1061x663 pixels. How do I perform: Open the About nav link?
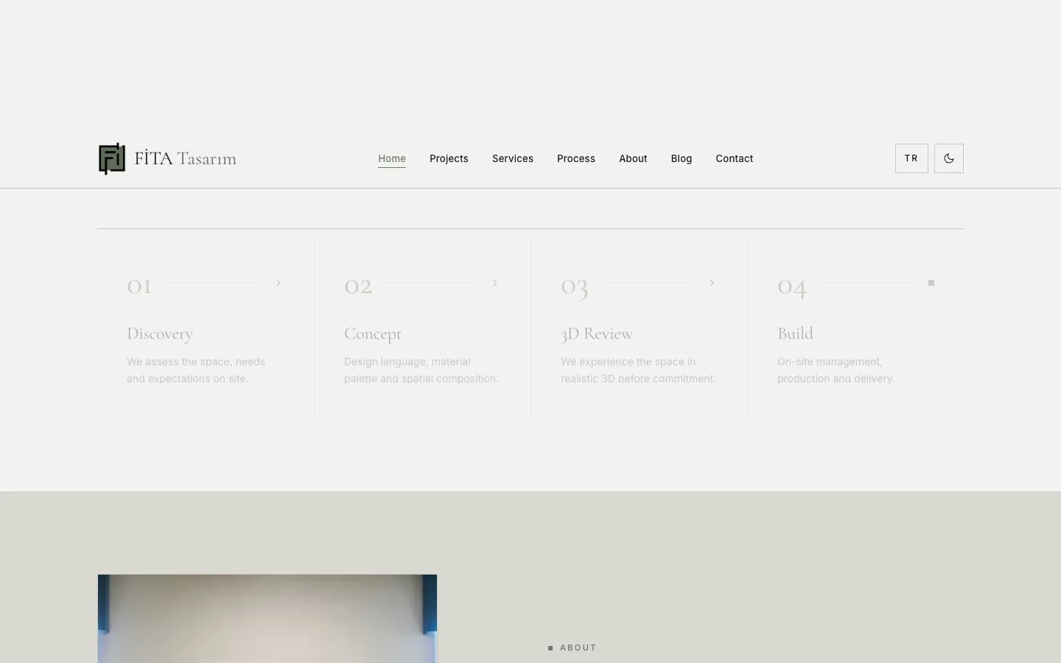633,158
